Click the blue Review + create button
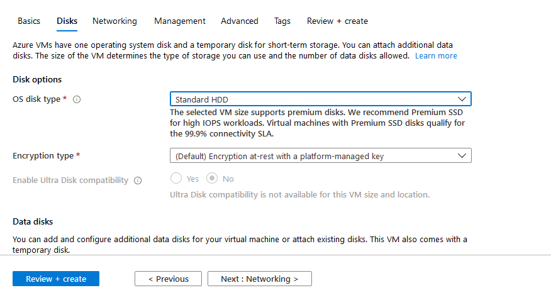551x300 pixels. pyautogui.click(x=56, y=279)
